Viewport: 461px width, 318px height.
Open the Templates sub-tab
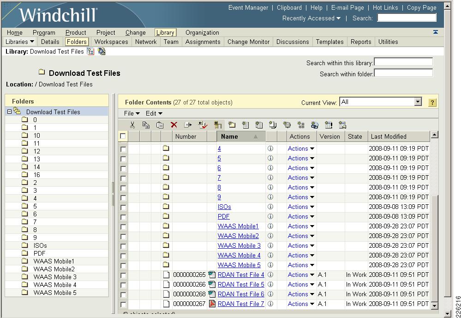coord(329,42)
